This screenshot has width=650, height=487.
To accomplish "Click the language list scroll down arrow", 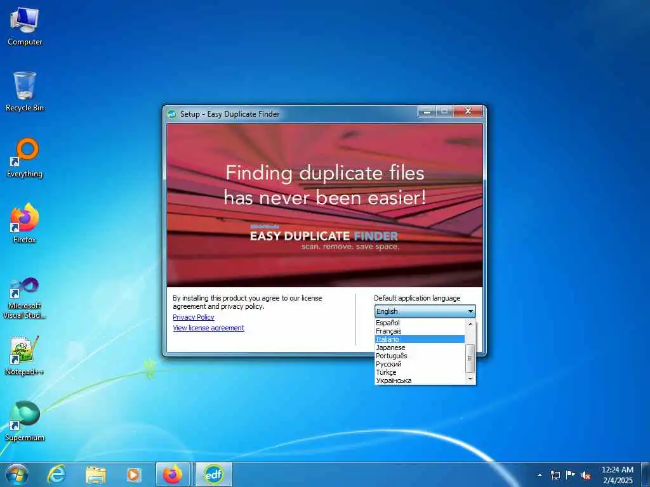I will [470, 379].
